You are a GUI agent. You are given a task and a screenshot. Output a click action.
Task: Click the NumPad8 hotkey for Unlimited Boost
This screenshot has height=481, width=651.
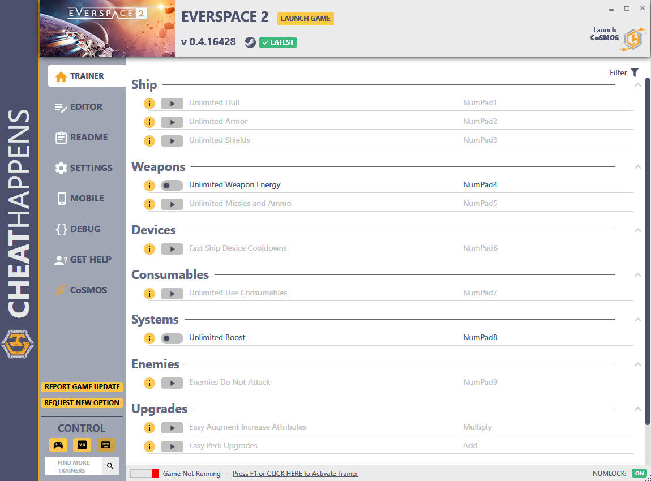pos(480,337)
